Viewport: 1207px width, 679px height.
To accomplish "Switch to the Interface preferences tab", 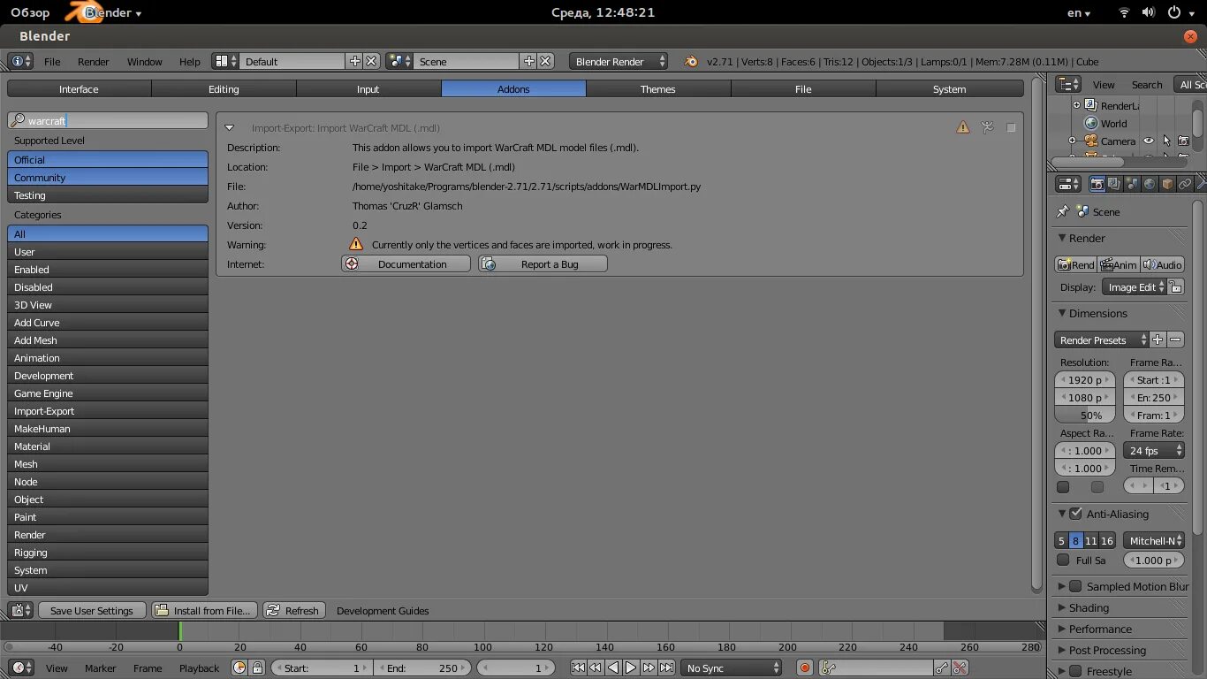I will coord(79,88).
